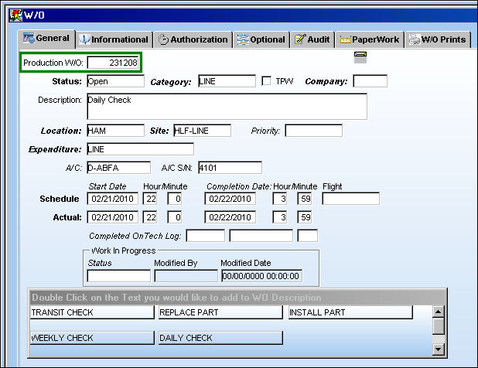Viewport: 478px width, 368px height.
Task: Click the Work In Progress Status field
Action: click(118, 276)
